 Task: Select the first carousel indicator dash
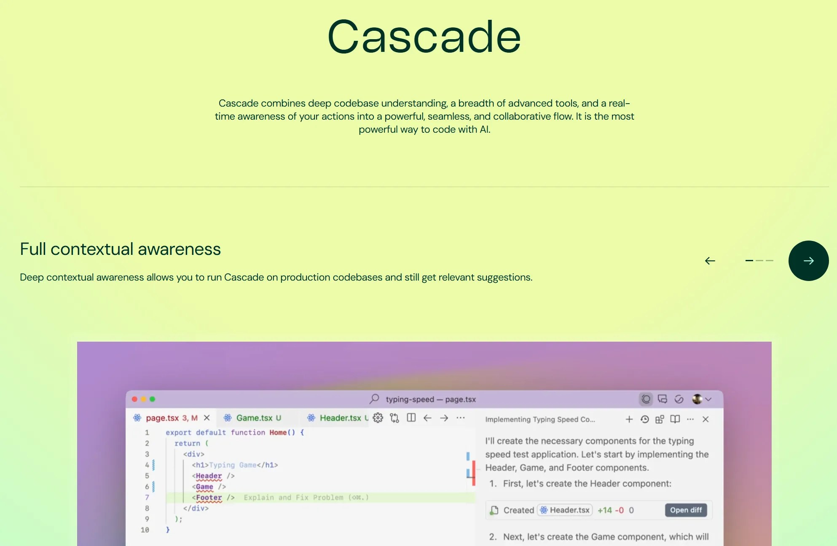(x=749, y=261)
